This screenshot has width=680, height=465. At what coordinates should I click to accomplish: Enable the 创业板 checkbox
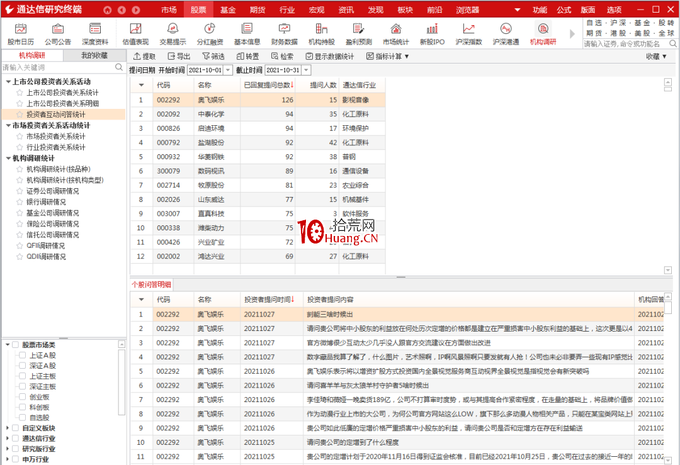tap(21, 397)
